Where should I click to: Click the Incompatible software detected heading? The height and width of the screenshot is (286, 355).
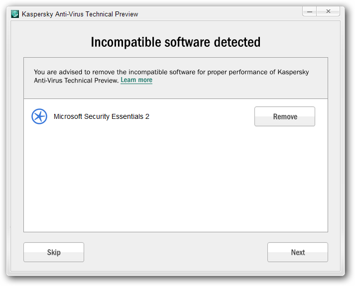(176, 42)
